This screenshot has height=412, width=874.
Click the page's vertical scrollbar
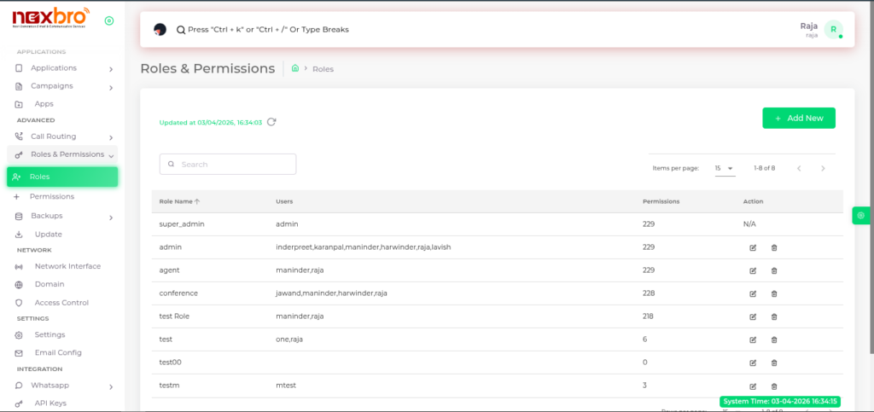pos(870,171)
